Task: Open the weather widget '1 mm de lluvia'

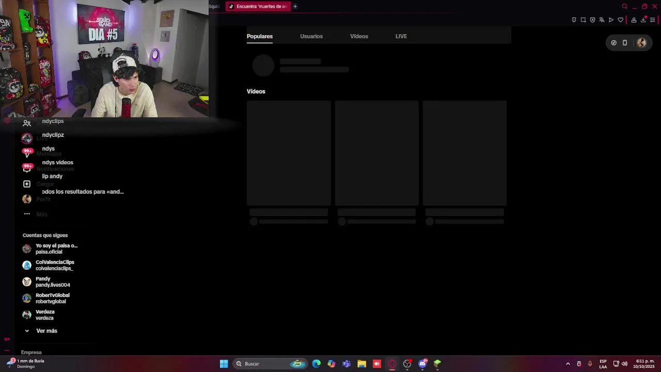Action: tap(26, 364)
